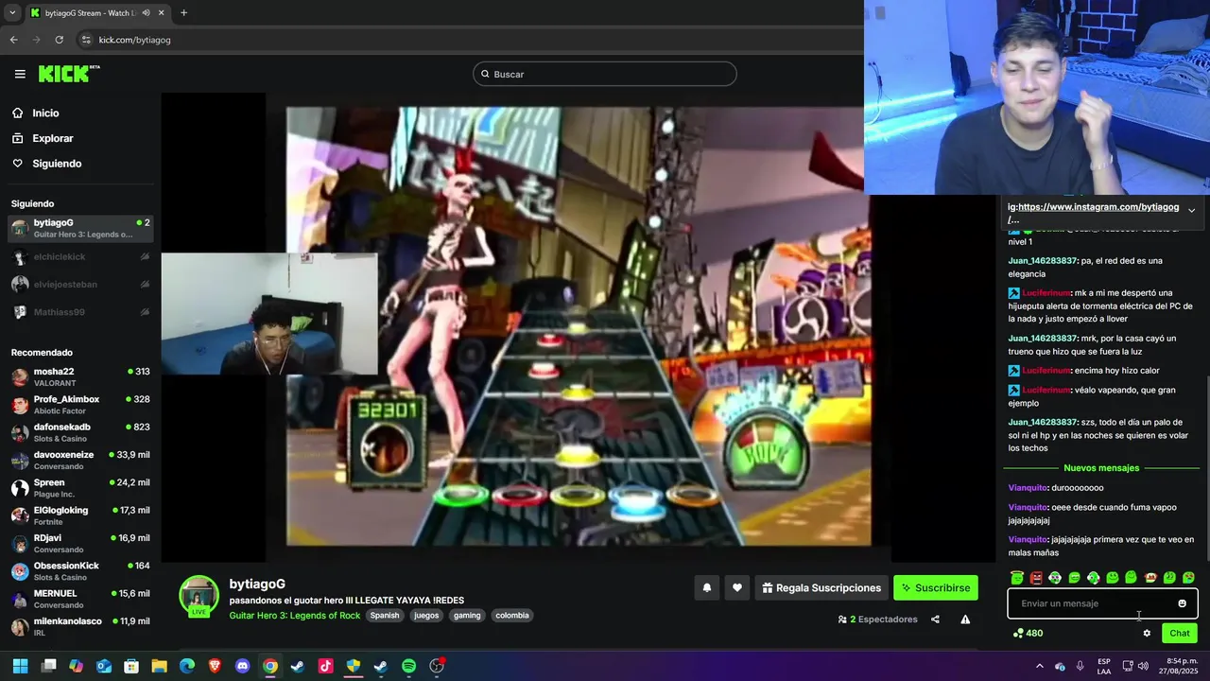Click the colombia tag

pyautogui.click(x=512, y=616)
